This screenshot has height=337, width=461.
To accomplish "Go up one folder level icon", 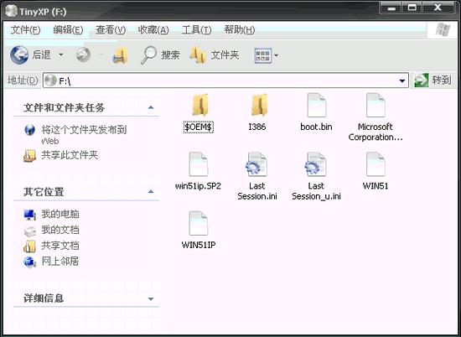I will [121, 55].
